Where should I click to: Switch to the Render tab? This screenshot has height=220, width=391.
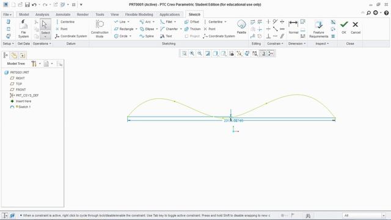[82, 15]
